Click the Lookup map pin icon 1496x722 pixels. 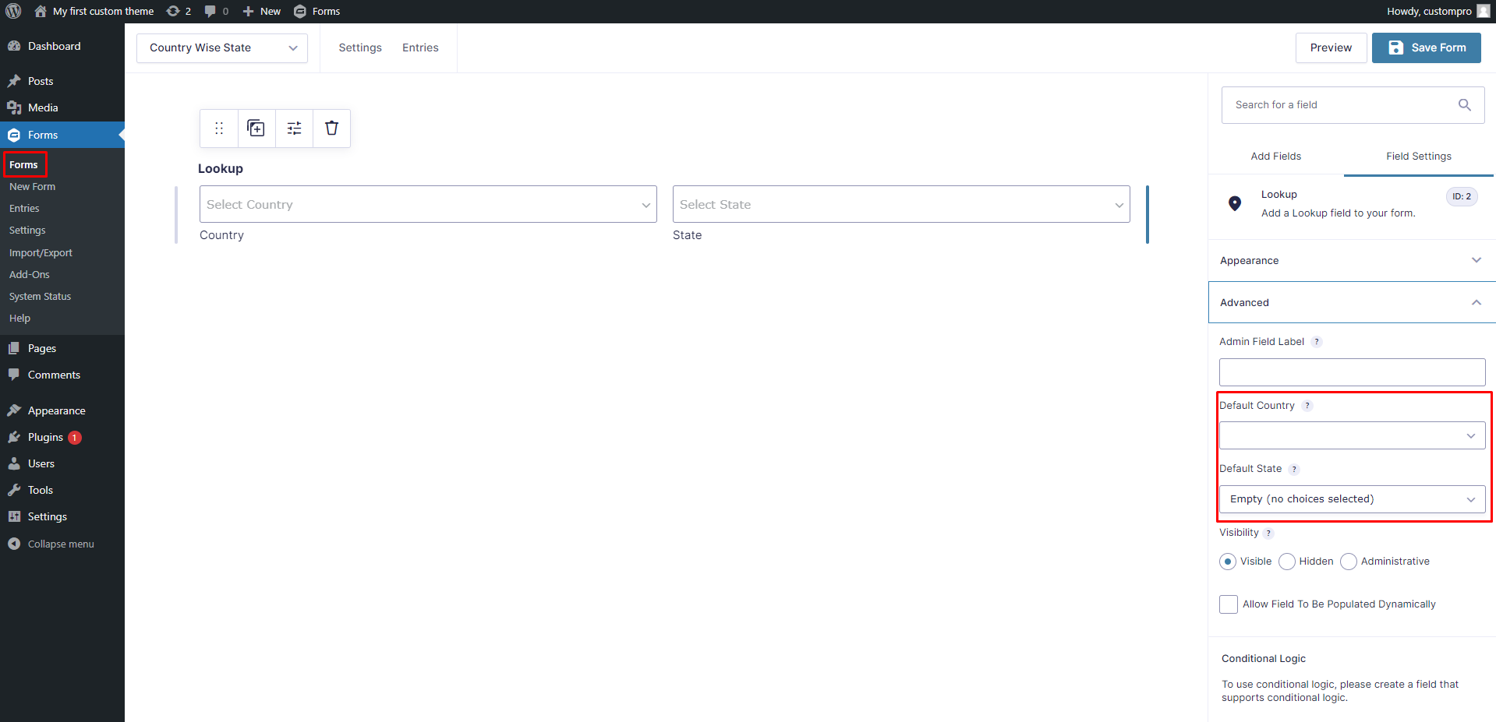[1235, 203]
